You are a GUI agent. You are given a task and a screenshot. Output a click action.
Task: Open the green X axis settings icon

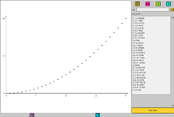(x=158, y=4)
